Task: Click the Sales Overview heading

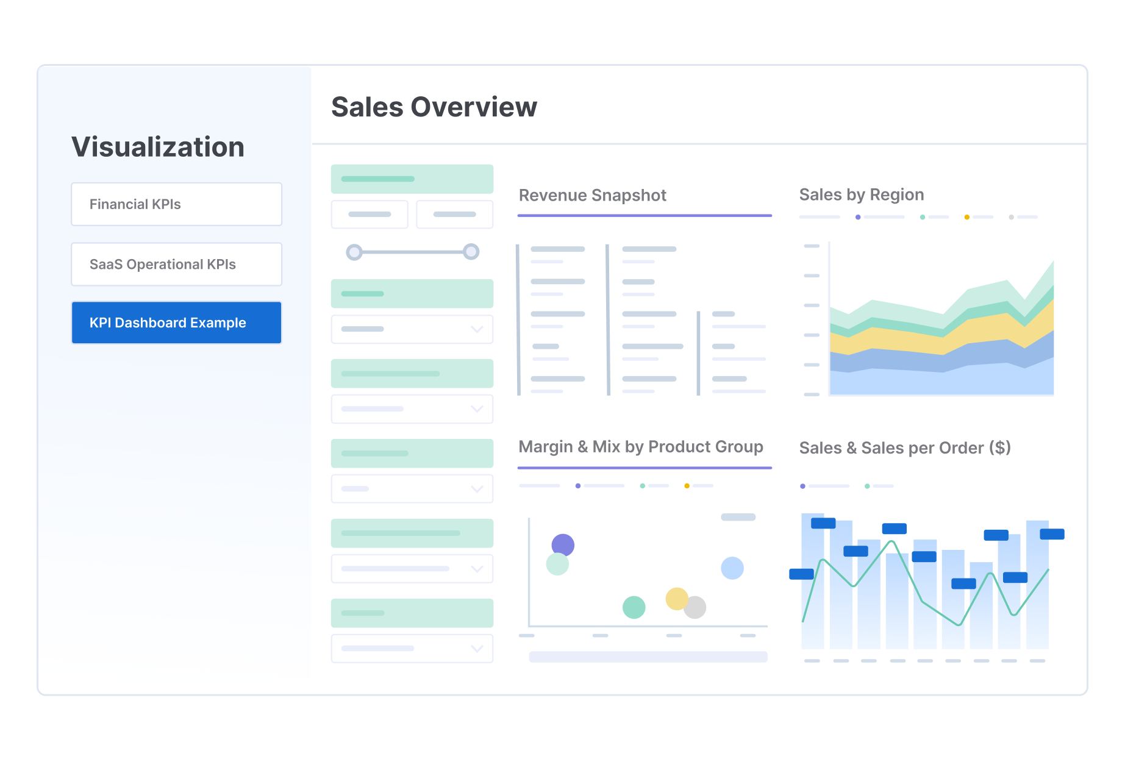Action: pyautogui.click(x=434, y=107)
